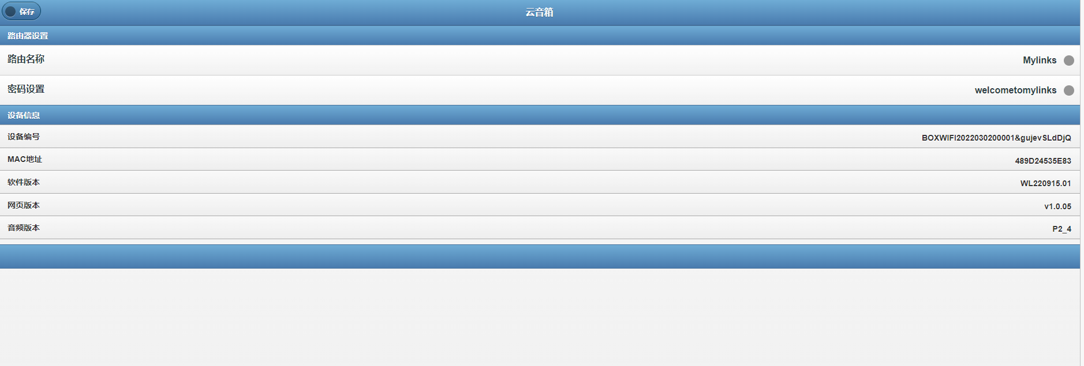This screenshot has height=366, width=1084.
Task: Select the MAC地址 label
Action: click(x=25, y=159)
